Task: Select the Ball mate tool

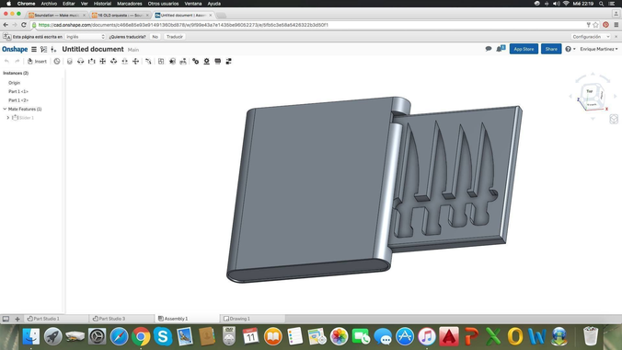Action: tap(135, 61)
